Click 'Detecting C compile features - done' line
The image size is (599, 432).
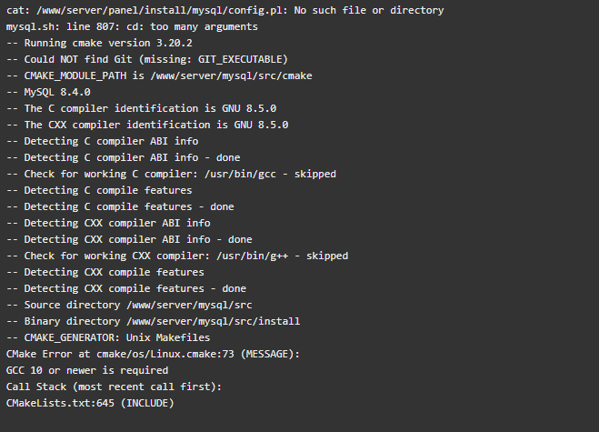click(120, 206)
